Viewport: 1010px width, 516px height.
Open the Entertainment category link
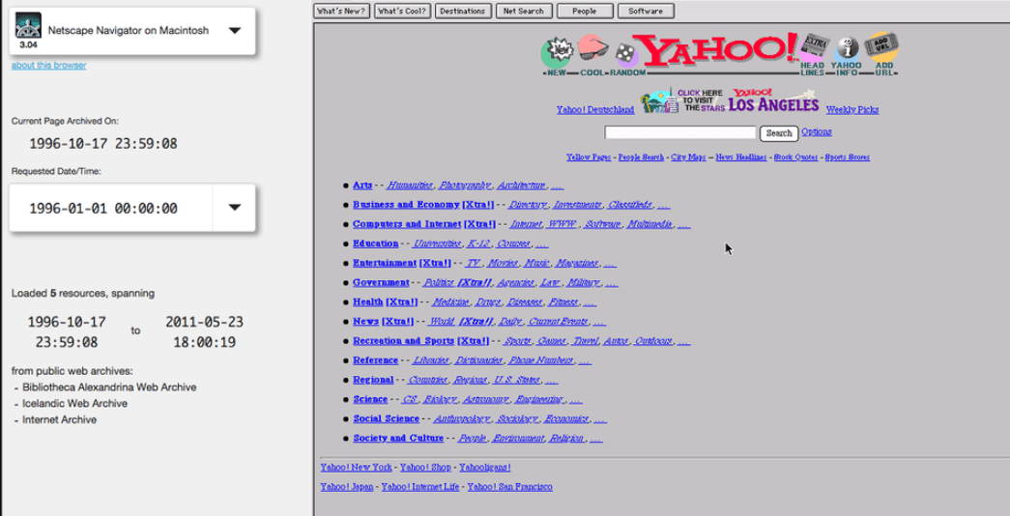point(385,263)
